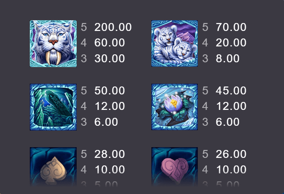284x194 pixels.
Task: Select the green stone ruins symbol
Action: click(53, 107)
